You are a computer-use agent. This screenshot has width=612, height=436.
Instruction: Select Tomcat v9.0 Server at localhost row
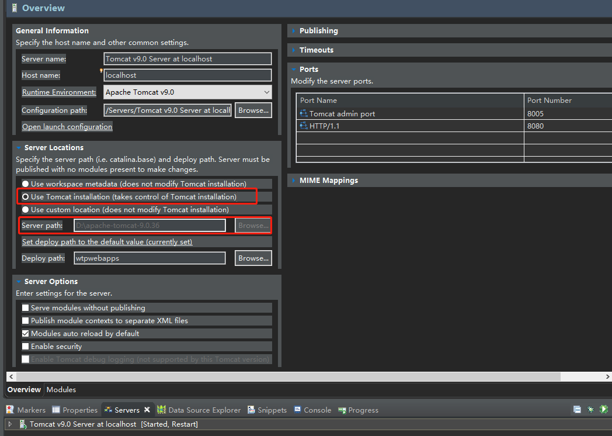pos(308,424)
